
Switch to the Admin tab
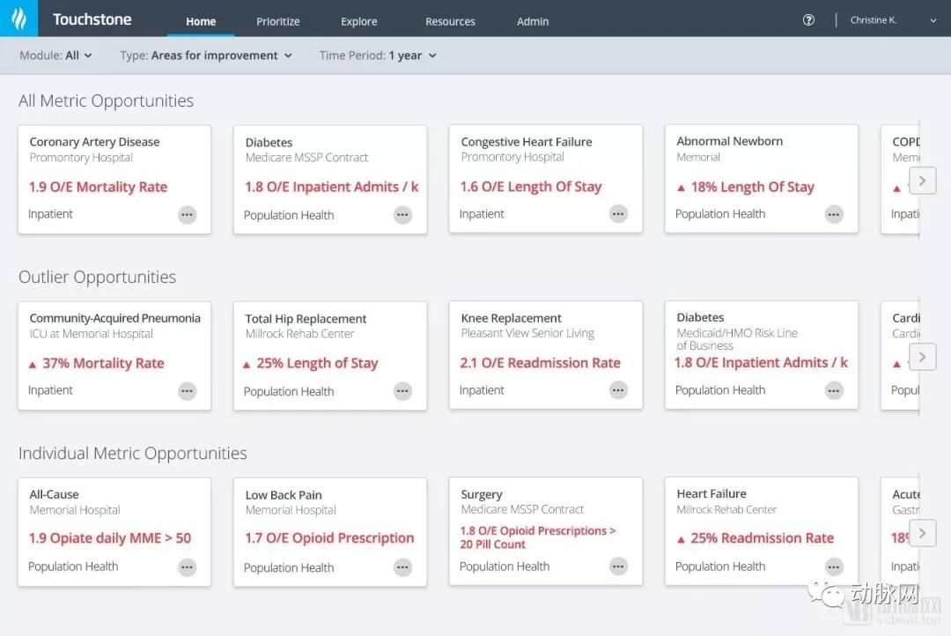[533, 21]
